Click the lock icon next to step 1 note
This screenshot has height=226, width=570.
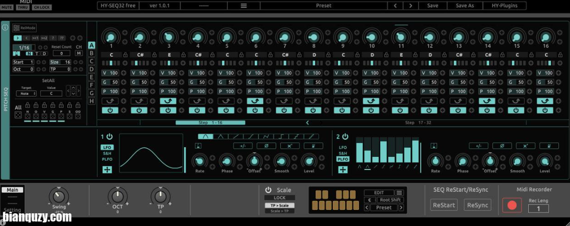pos(124,55)
